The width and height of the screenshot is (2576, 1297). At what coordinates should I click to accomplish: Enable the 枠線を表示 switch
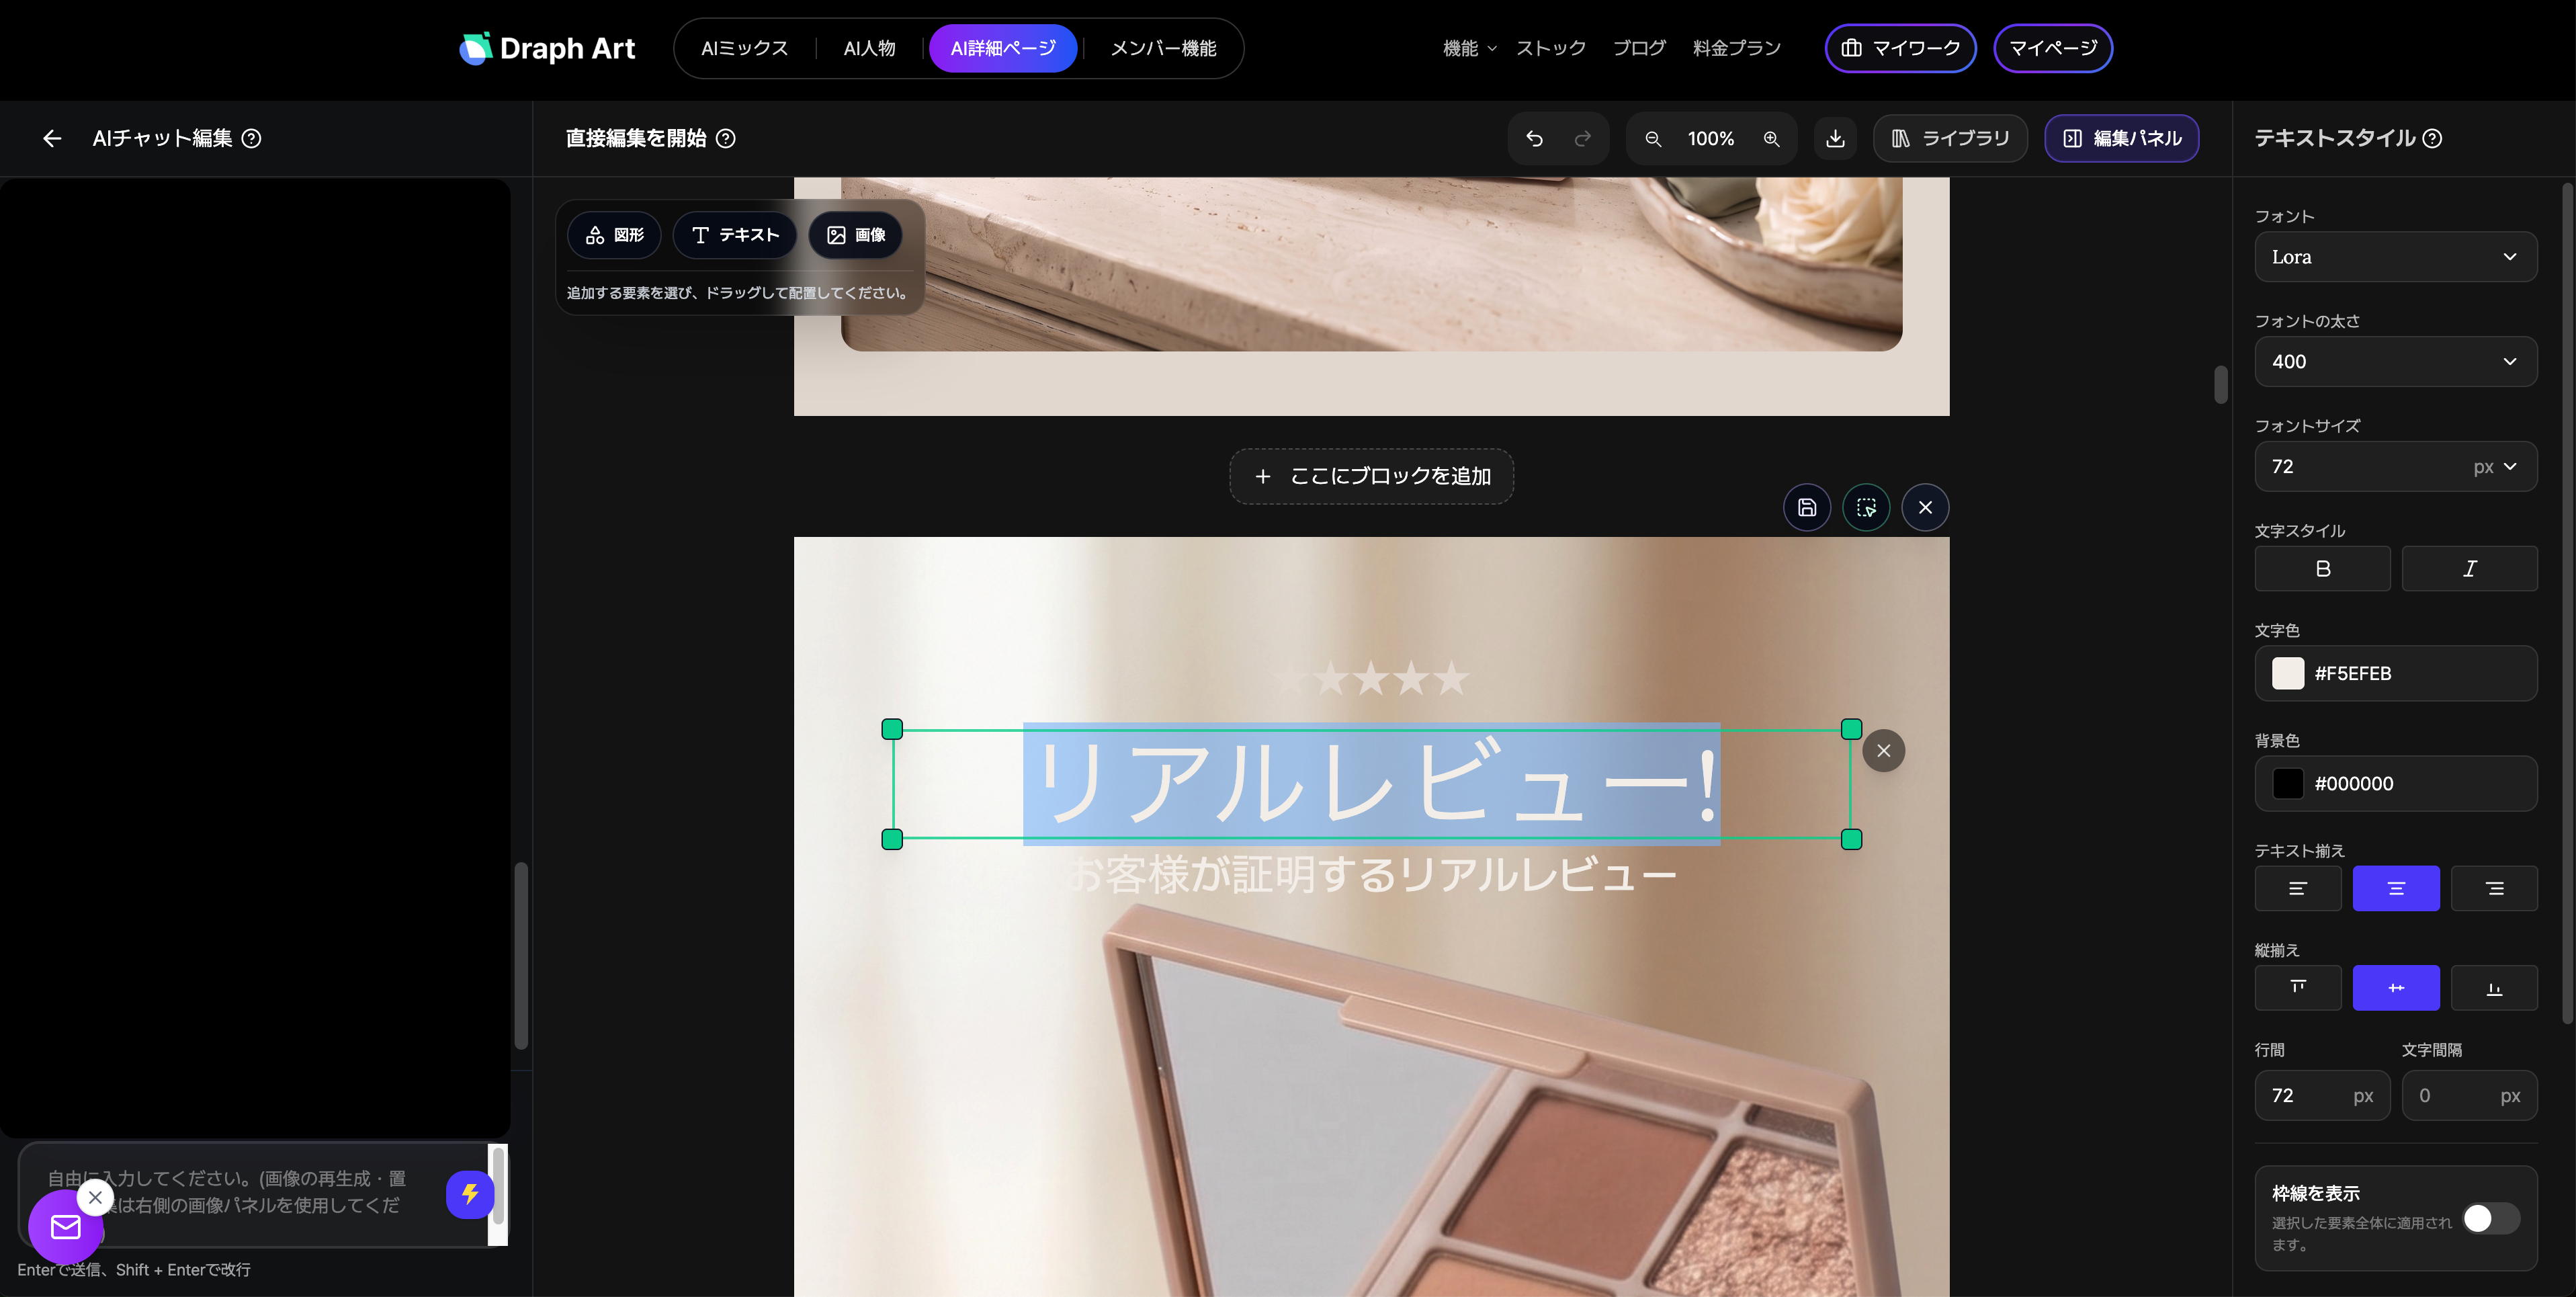click(2490, 1218)
